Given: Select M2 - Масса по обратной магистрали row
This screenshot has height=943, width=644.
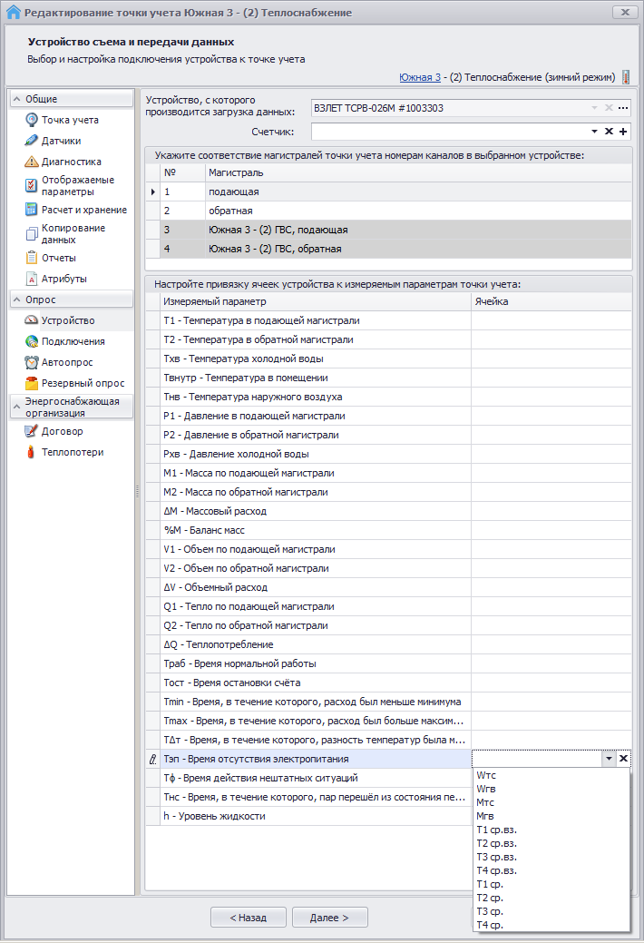Looking at the screenshot, I should [x=388, y=492].
